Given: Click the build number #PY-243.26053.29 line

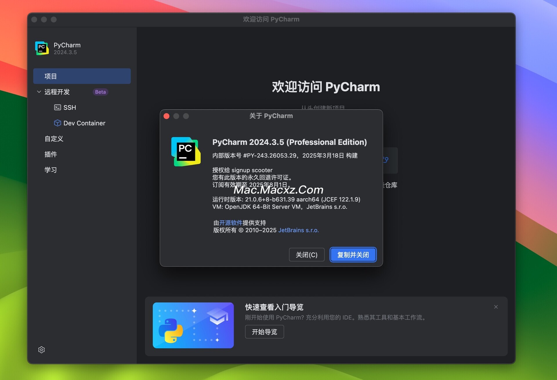Looking at the screenshot, I should (x=285, y=156).
